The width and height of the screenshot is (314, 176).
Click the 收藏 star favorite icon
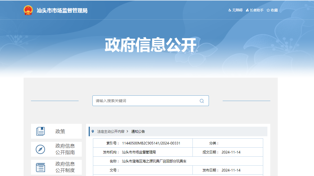pyautogui.click(x=268, y=10)
